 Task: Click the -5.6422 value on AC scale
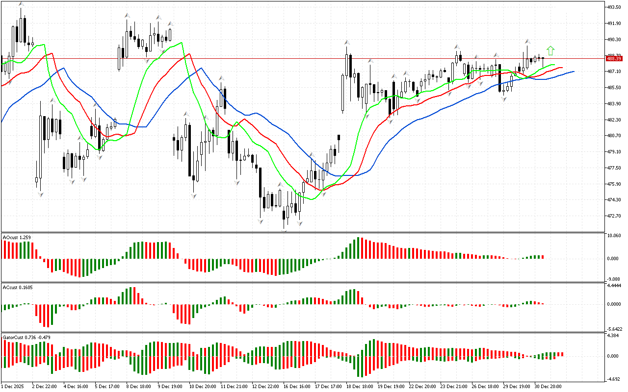pos(614,329)
